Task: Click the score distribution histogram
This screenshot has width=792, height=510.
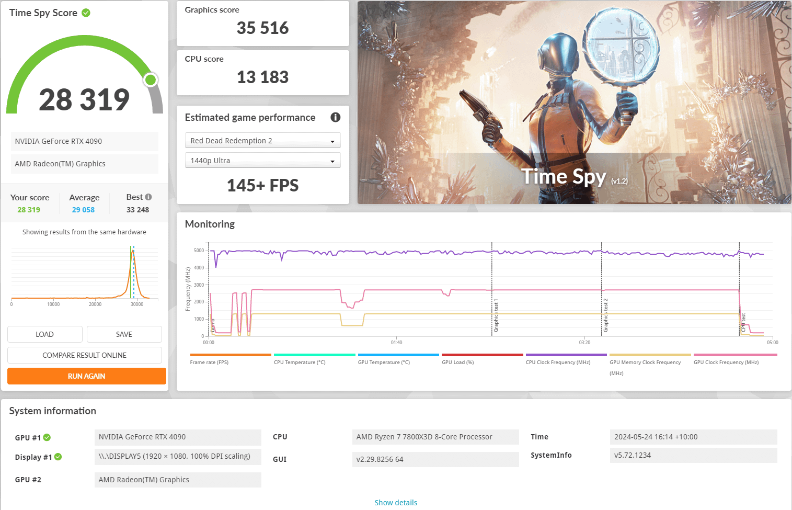Action: (x=85, y=275)
